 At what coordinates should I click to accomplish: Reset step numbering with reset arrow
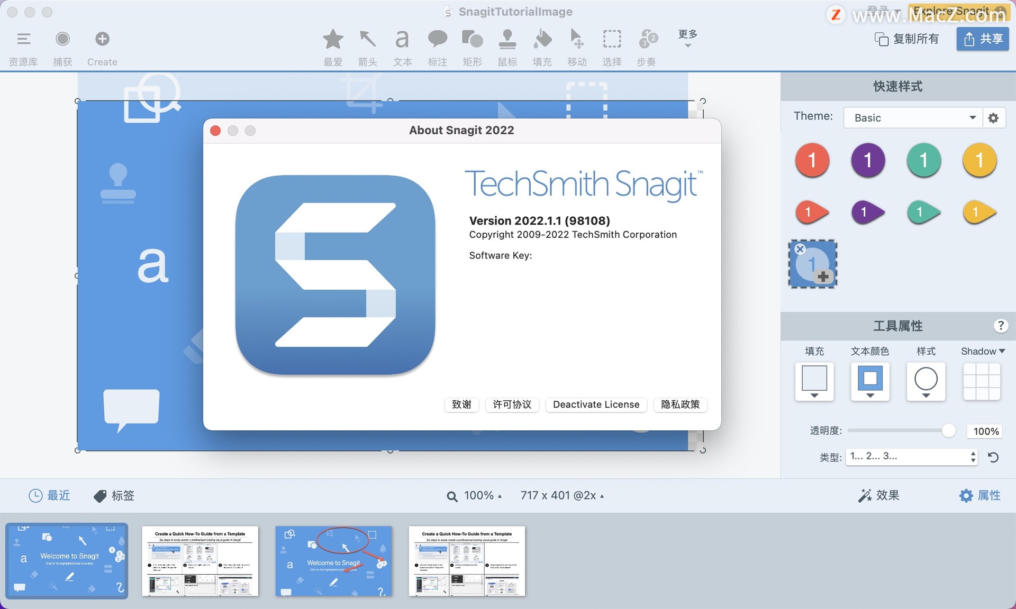point(993,457)
